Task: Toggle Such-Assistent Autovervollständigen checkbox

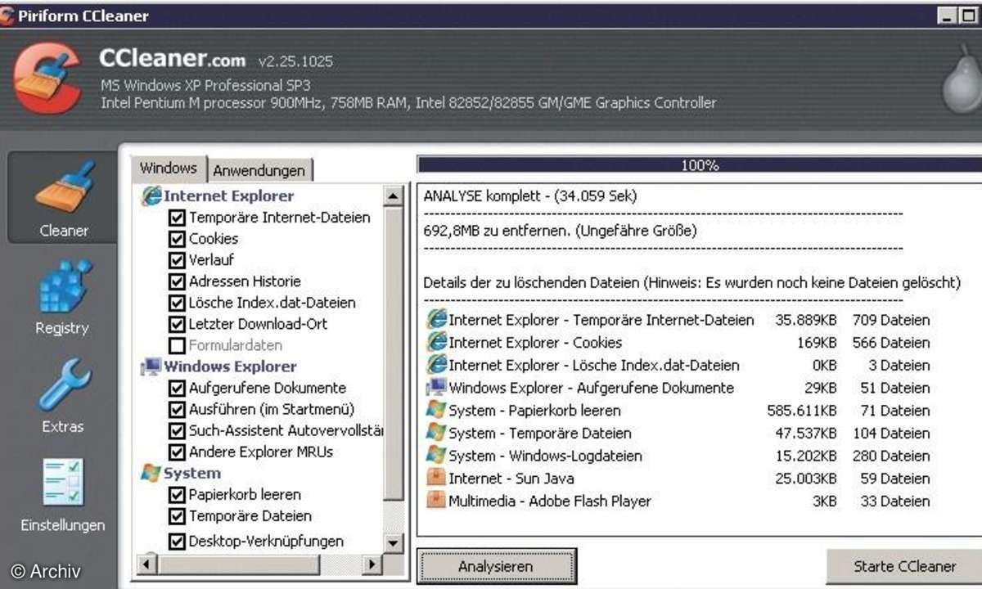Action: coord(176,430)
